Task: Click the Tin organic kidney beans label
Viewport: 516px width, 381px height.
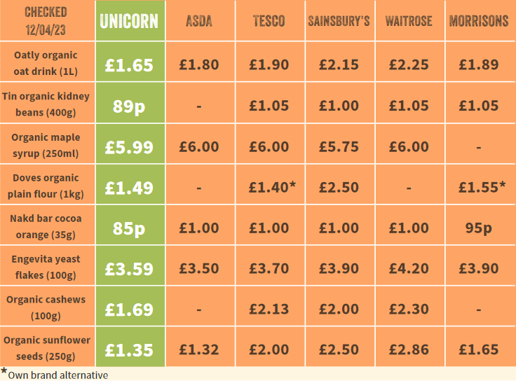Action: click(x=46, y=104)
